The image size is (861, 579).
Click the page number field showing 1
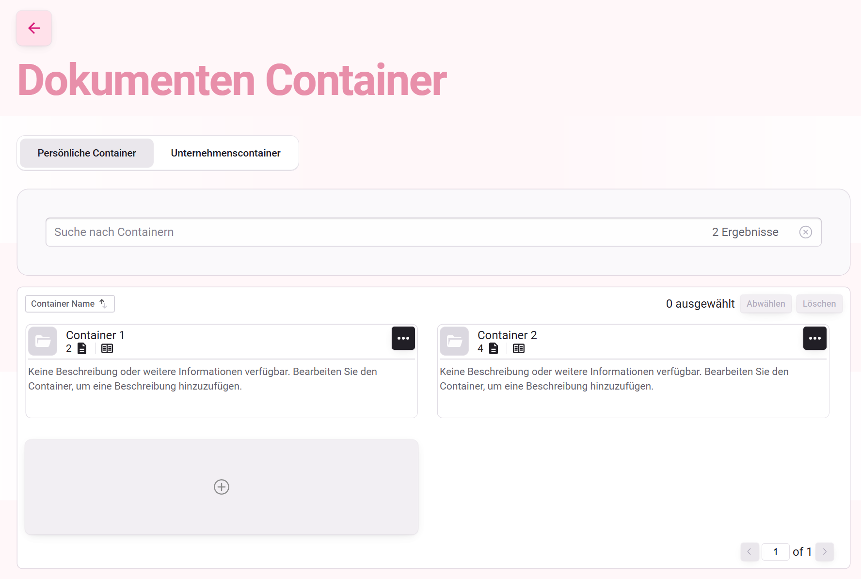(x=776, y=551)
